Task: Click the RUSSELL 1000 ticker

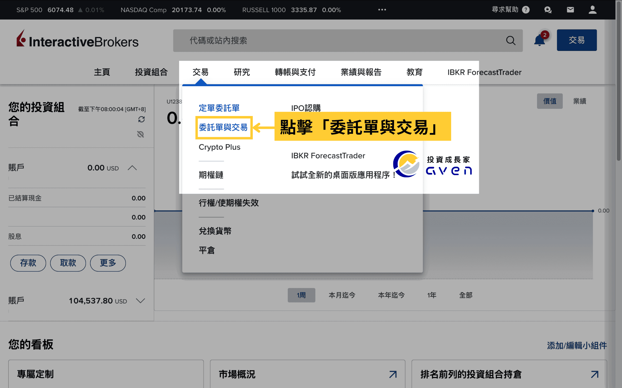Action: (x=292, y=10)
